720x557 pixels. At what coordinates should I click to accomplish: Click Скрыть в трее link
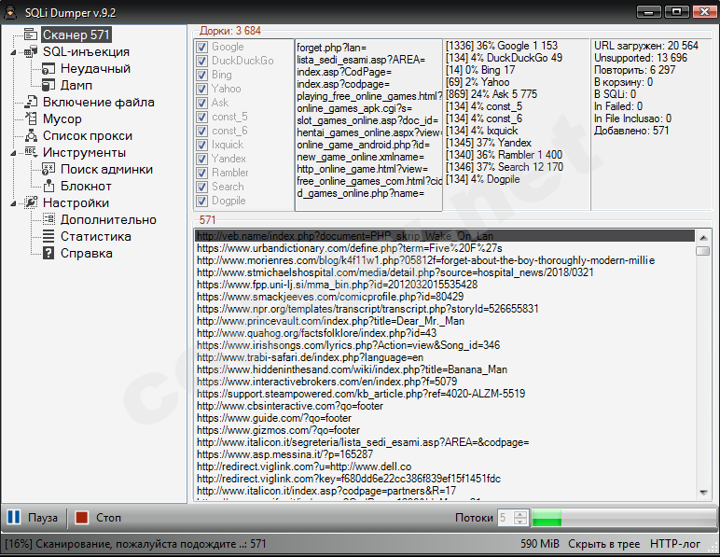[603, 544]
